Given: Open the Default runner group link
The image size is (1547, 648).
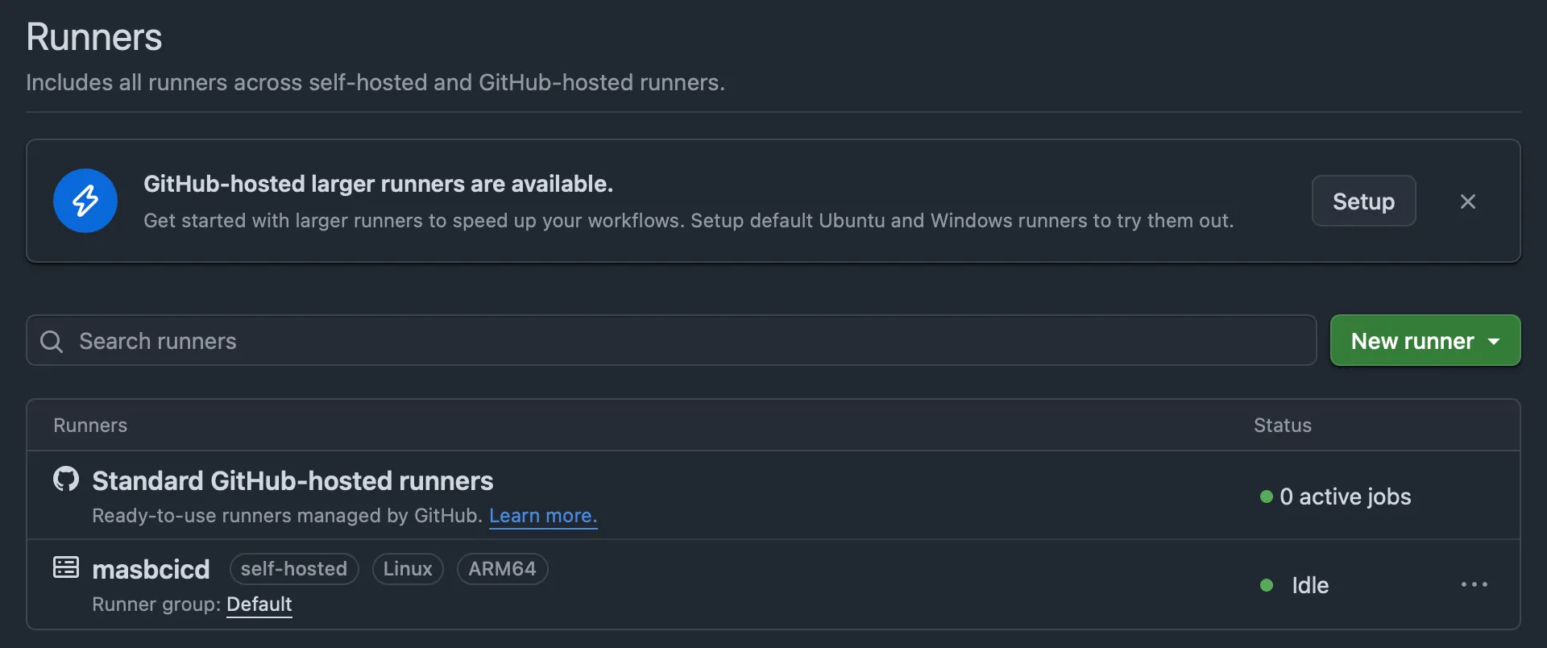Looking at the screenshot, I should pyautogui.click(x=259, y=604).
